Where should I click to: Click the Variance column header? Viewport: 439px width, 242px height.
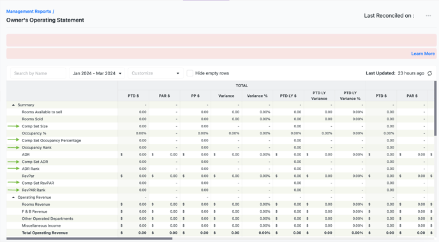227,96
